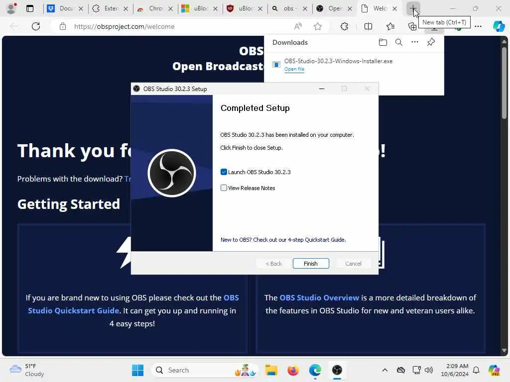Open Collections icon in toolbar
510x382 pixels.
(x=412, y=27)
